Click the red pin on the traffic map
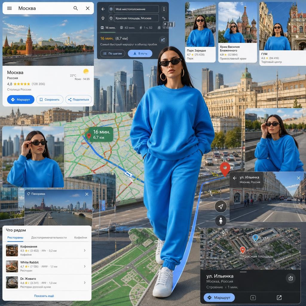 (x=89, y=136)
